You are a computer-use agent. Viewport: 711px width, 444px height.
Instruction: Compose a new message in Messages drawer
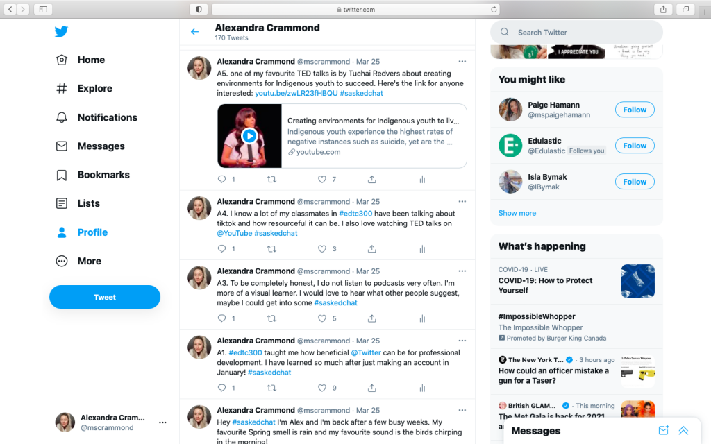tap(663, 430)
